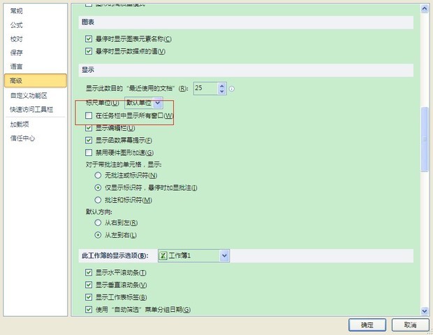Uncheck 显示工作表标签 option
This screenshot has height=335, width=433.
(x=89, y=297)
